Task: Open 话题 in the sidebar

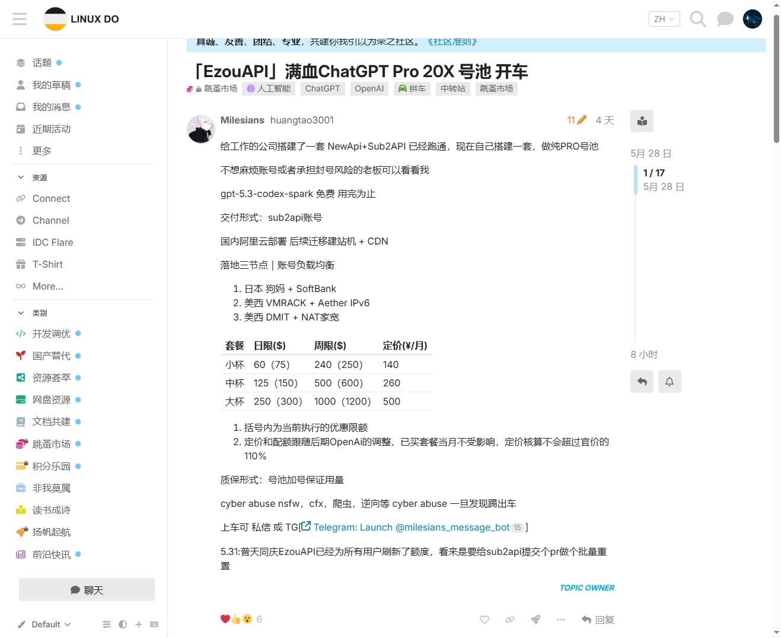Action: point(42,63)
